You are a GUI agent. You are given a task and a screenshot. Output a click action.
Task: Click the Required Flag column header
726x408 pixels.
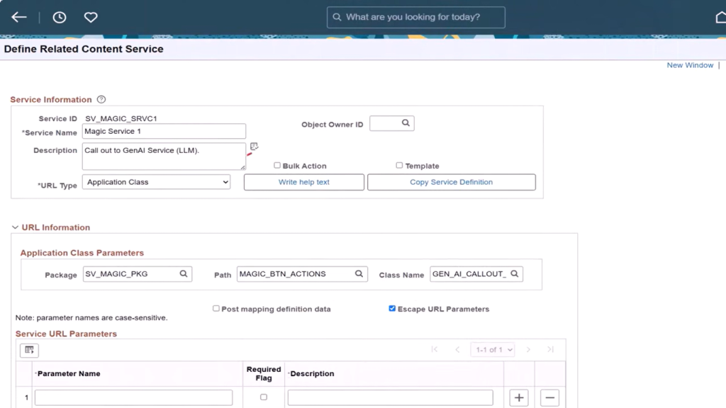click(x=264, y=373)
